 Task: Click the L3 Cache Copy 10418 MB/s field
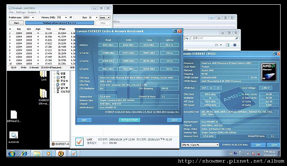click(149, 69)
